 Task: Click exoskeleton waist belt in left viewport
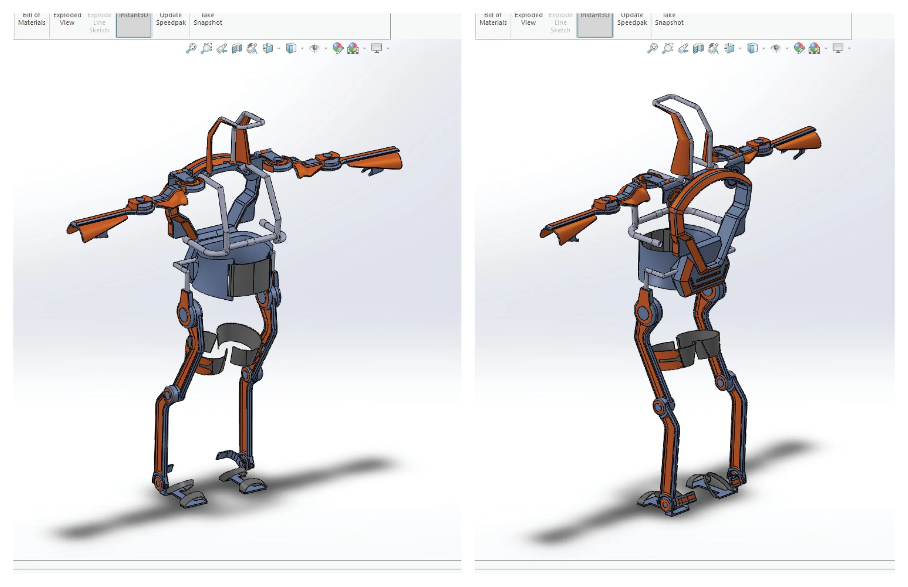click(214, 274)
